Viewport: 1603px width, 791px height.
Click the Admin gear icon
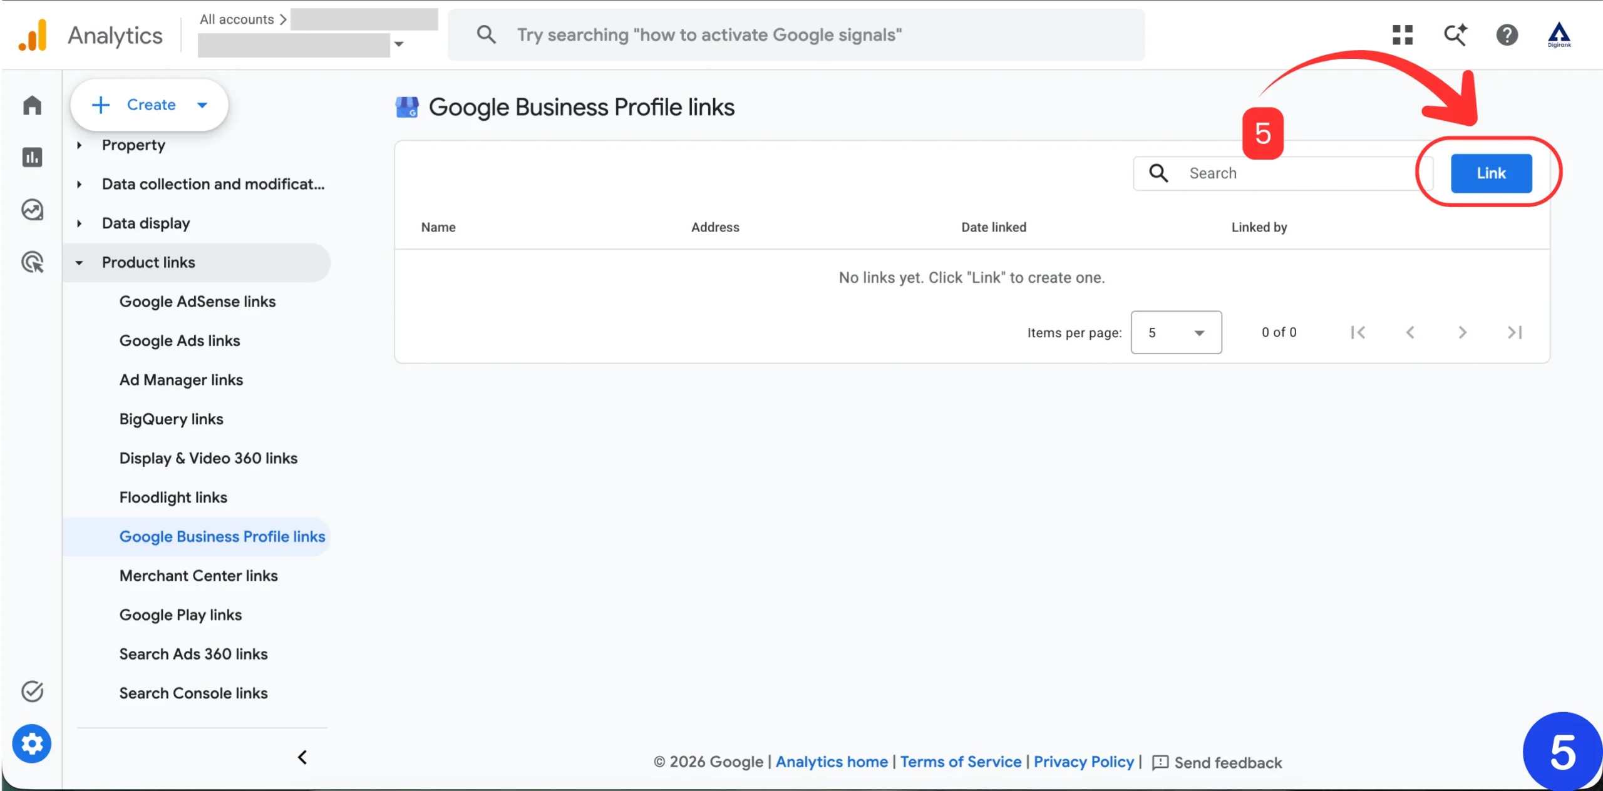(x=32, y=743)
